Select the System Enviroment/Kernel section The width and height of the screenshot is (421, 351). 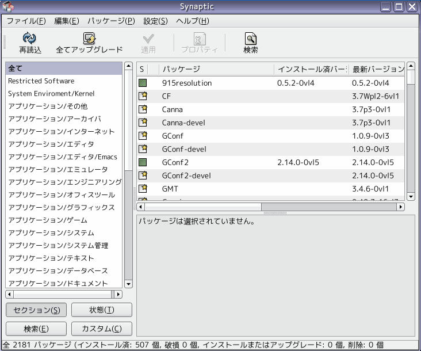coord(64,93)
